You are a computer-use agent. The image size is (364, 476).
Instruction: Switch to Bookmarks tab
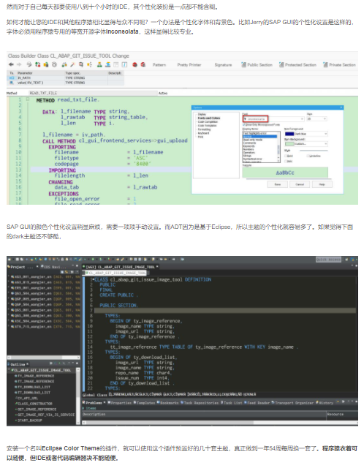coord(168,403)
